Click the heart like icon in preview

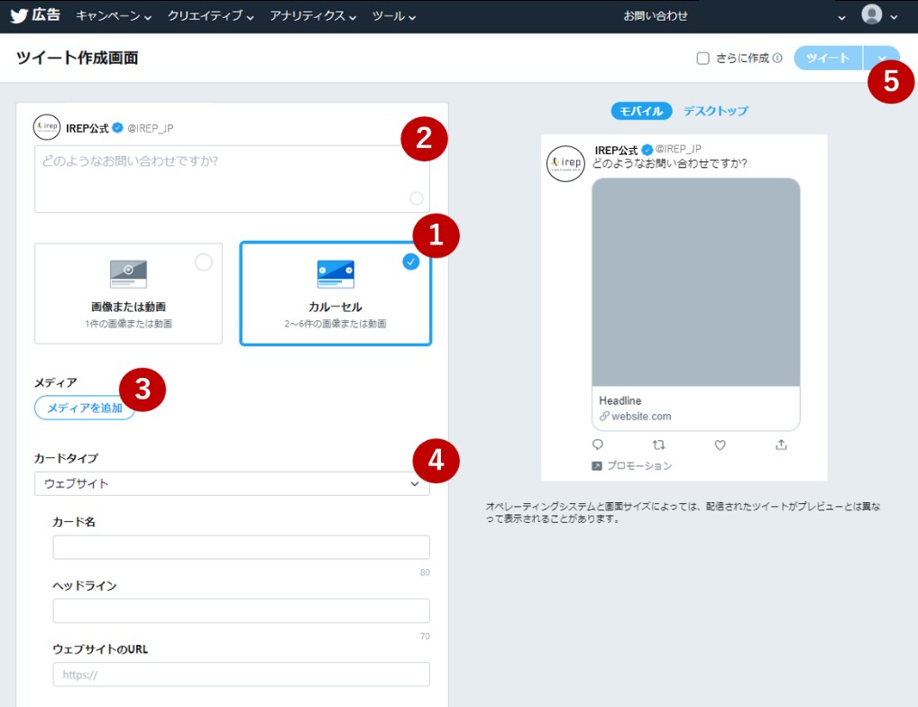[x=720, y=445]
